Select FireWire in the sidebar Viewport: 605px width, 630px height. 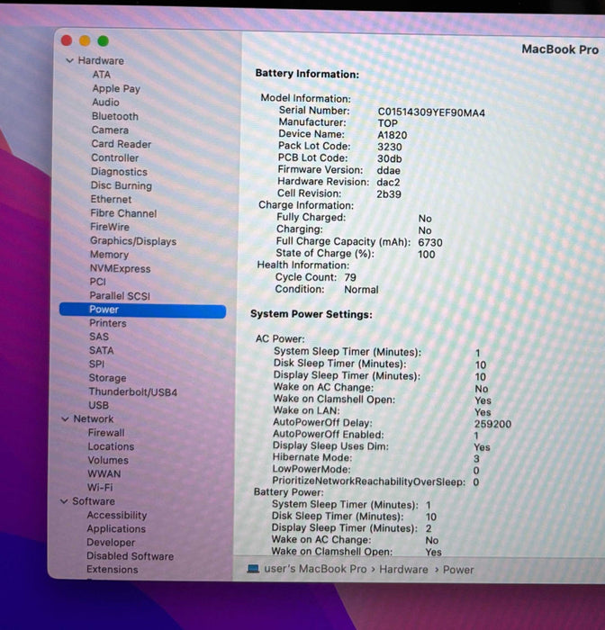pos(110,227)
